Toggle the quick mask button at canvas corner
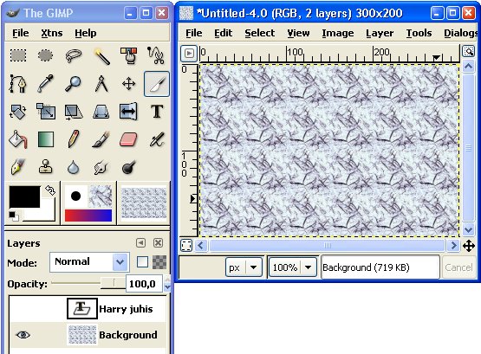Screen dimensions: 481x354 (x=186, y=246)
